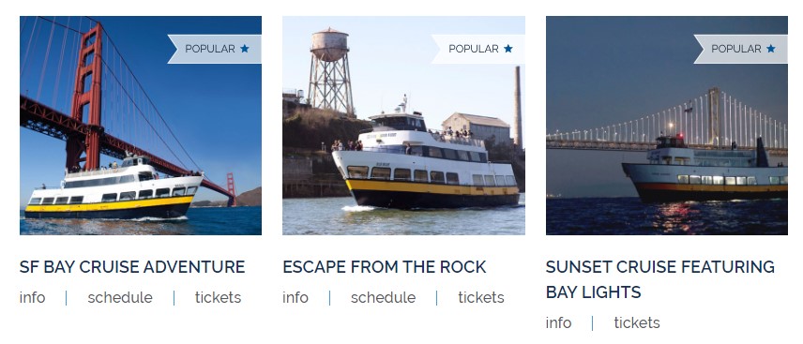Open the Escape from the Rock title
Screen dimensions: 803x344
384,267
